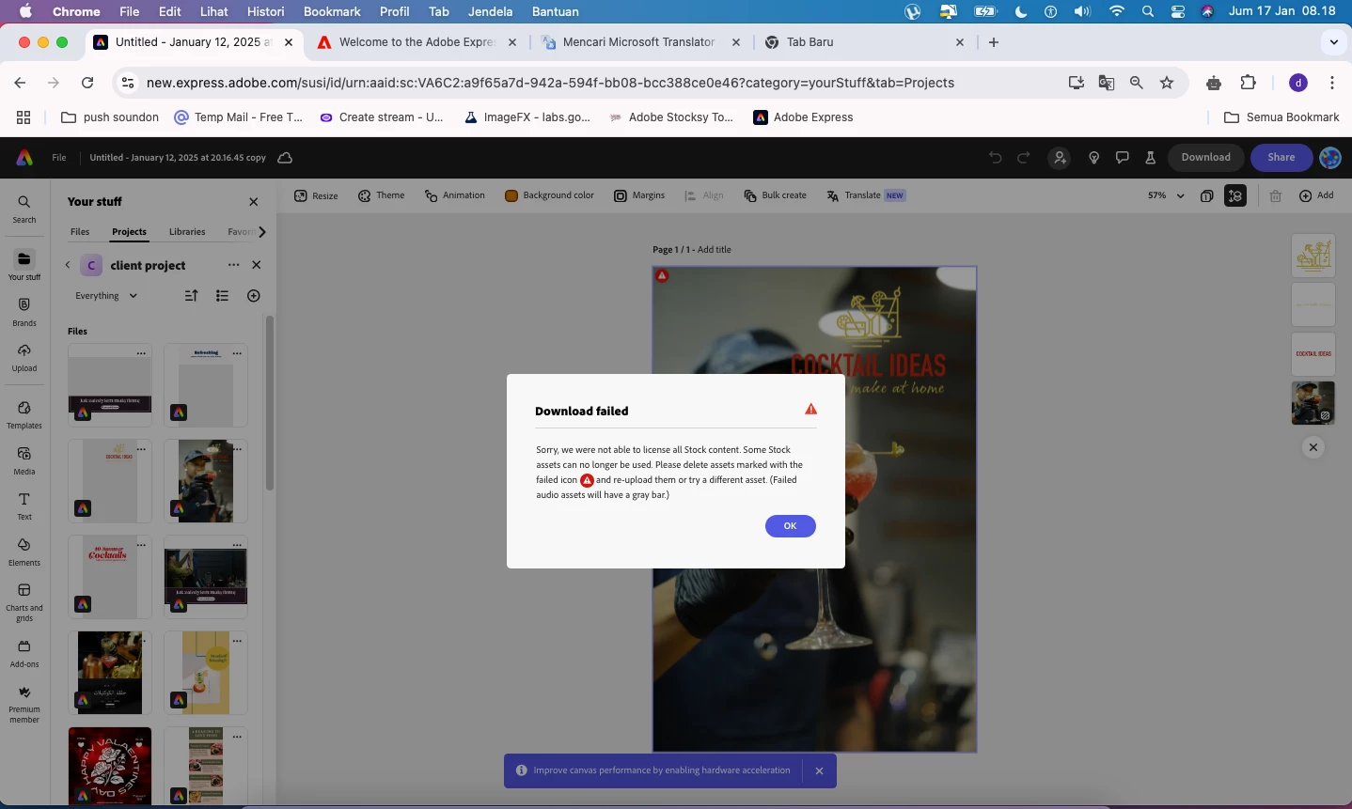The width and height of the screenshot is (1352, 809).
Task: Click the failed asset warning icon on canvas
Action: tap(662, 275)
